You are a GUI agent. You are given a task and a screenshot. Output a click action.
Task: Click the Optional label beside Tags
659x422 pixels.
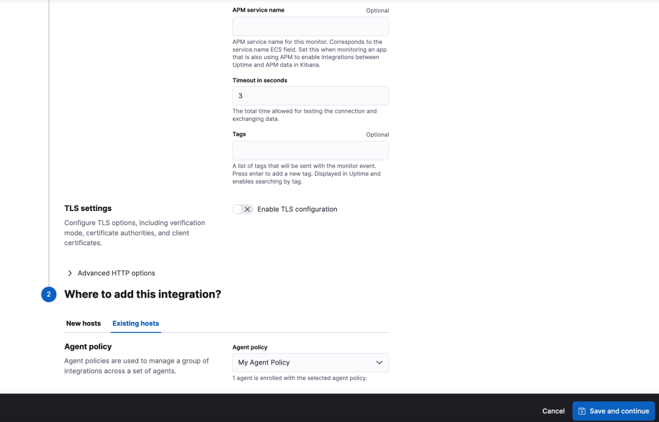[x=377, y=135]
